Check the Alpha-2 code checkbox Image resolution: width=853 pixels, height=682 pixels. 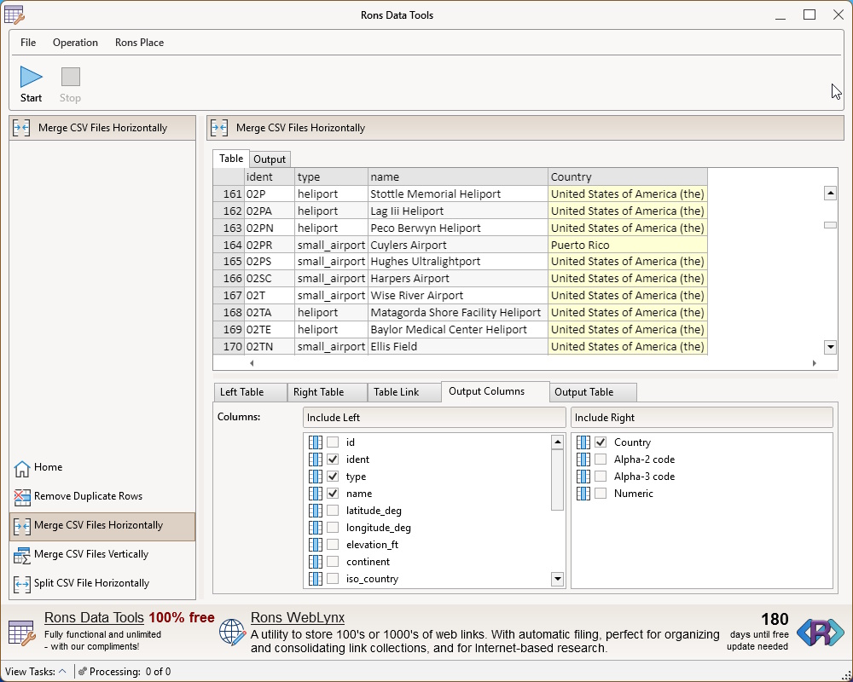[x=601, y=459]
